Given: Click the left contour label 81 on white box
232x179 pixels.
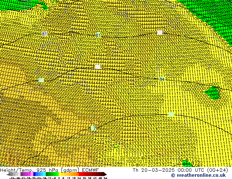Looking at the screenshot, I should tap(44, 34).
